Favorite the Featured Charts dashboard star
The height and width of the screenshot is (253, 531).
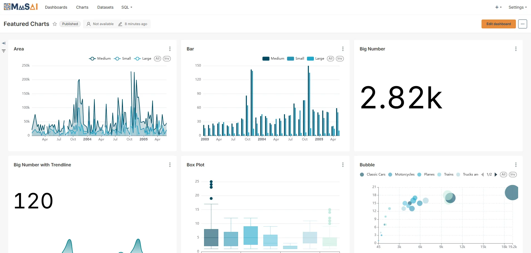55,24
